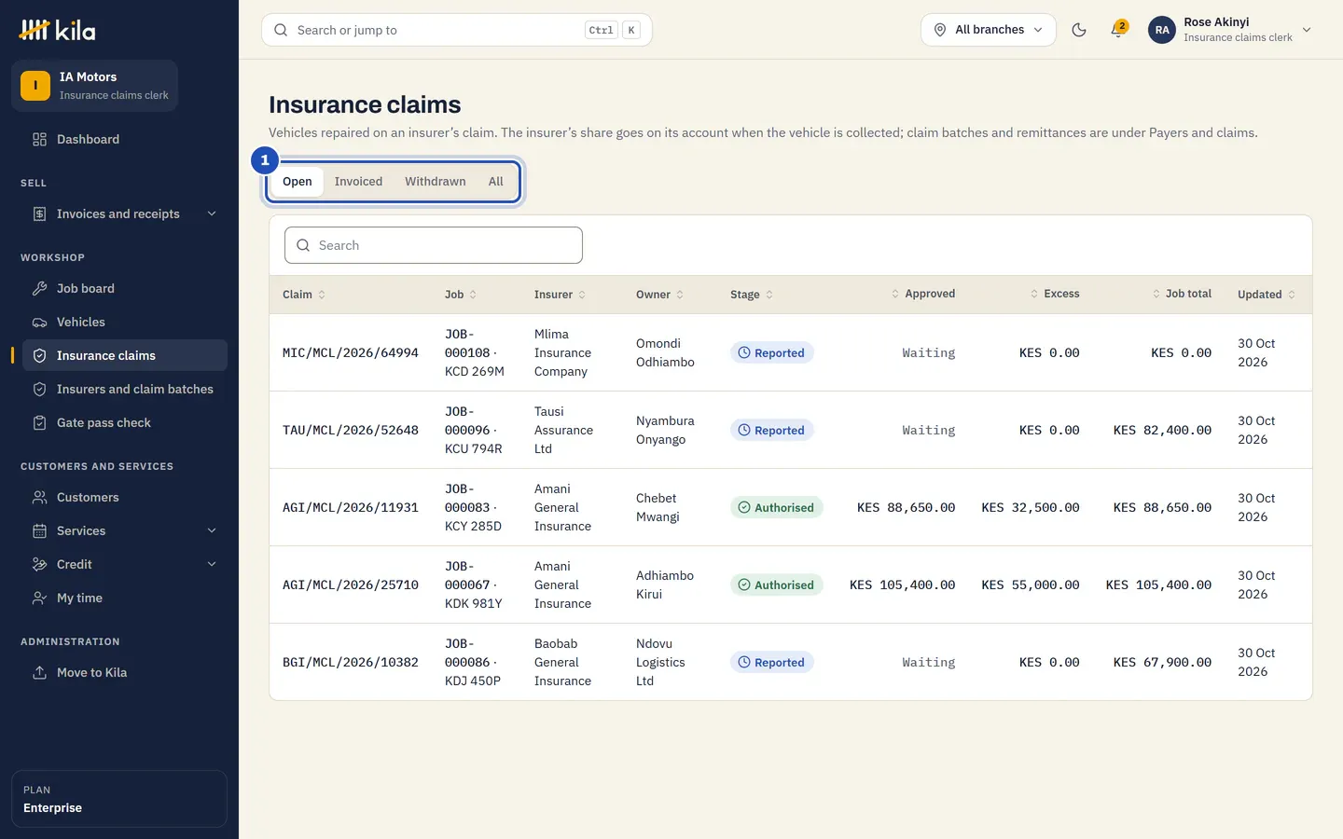Sort table by Insurer column
Viewport: 1343px width, 839px height.
click(560, 295)
